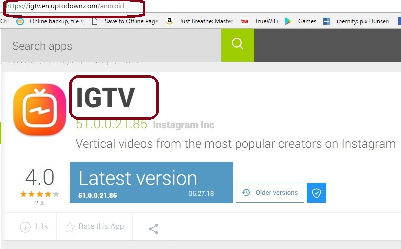Click the 1.1k downloads count
Screen dimensions: 401x249
[x=41, y=226]
